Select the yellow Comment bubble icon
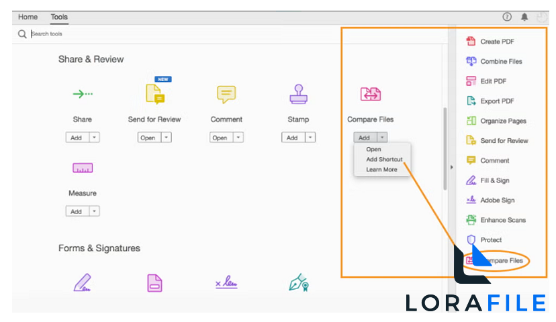Viewport: 556px width, 322px height. (226, 94)
